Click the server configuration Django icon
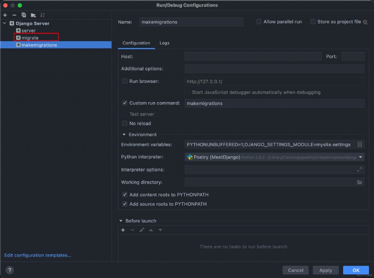Image resolution: width=374 pixels, height=278 pixels. click(18, 30)
